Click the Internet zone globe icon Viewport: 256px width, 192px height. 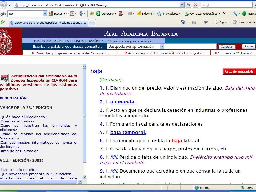coord(197,187)
